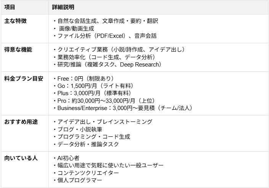The width and height of the screenshot is (269, 188).
Task: Select the おすすめ用途 row label
Action: click(x=21, y=122)
